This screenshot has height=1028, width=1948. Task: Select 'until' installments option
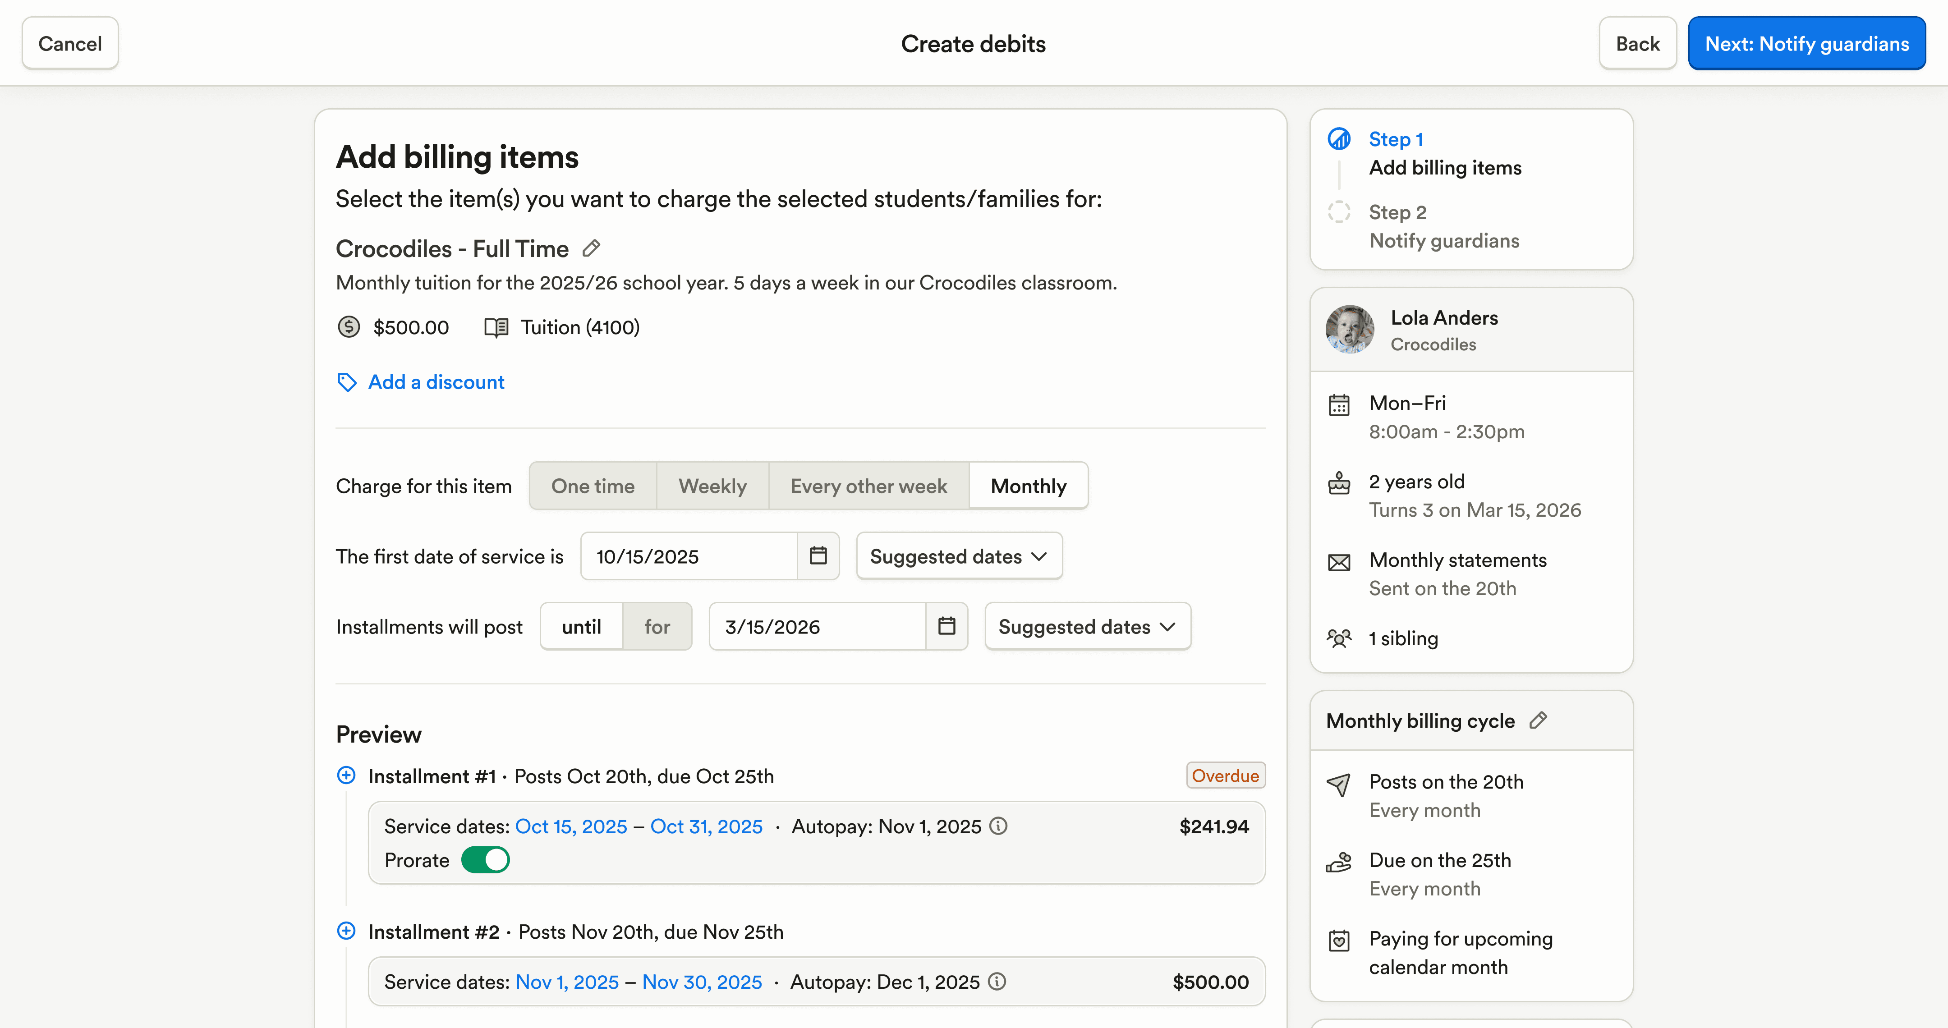tap(581, 627)
